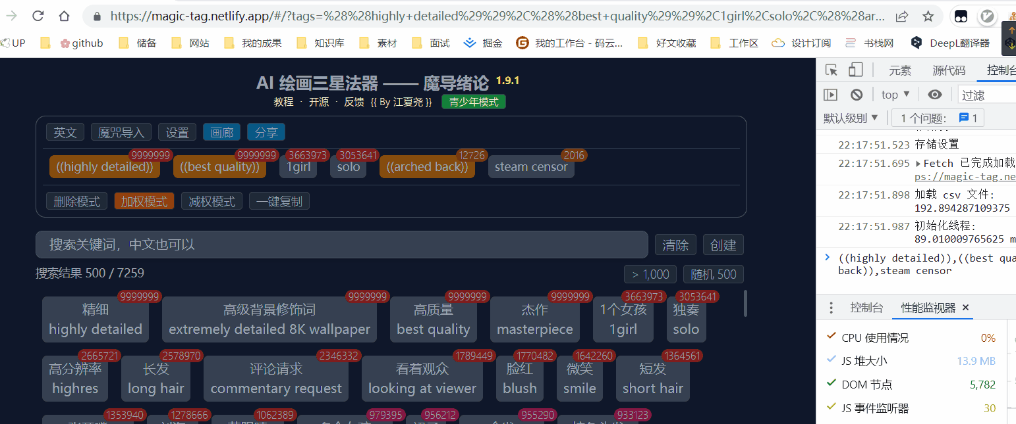
Task: Enable 删除模式 for tags
Action: pyautogui.click(x=76, y=201)
